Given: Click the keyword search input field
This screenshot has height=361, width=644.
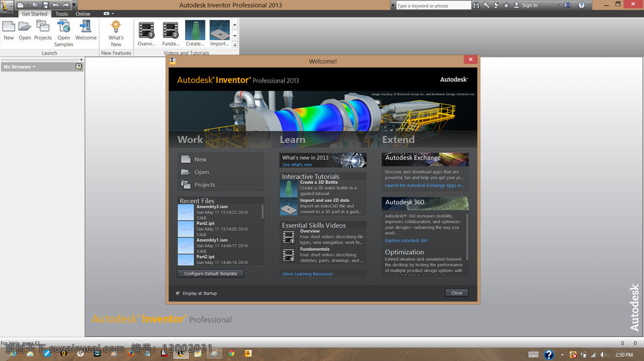Looking at the screenshot, I should 433,5.
